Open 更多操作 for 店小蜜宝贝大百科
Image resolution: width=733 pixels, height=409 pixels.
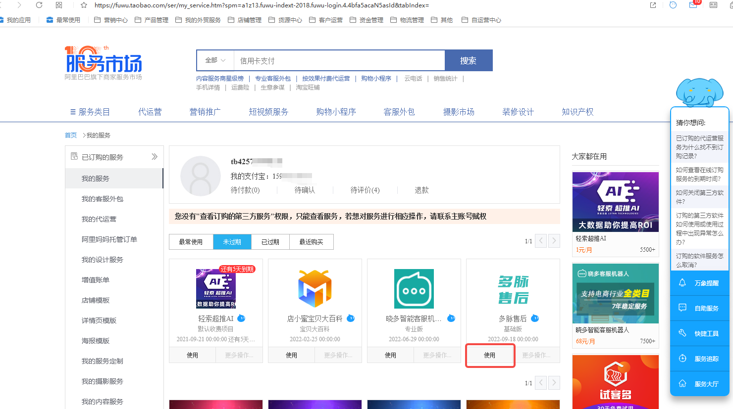coord(338,355)
